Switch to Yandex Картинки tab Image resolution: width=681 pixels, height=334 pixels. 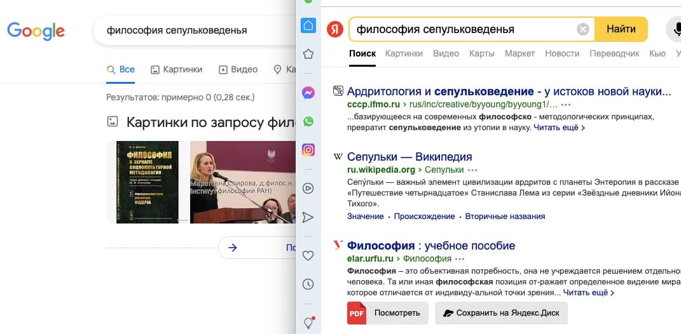point(404,53)
